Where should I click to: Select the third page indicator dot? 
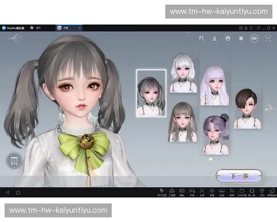coord(219,159)
